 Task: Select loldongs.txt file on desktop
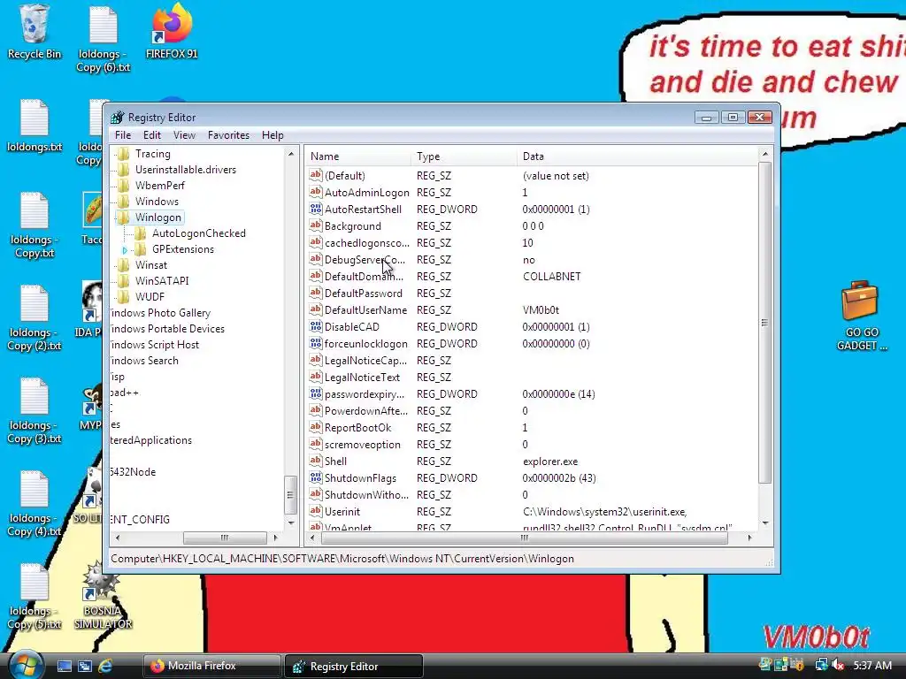point(35,126)
